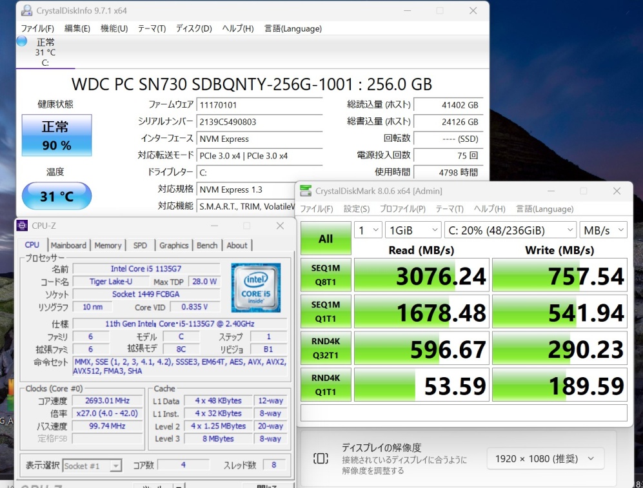643x488 pixels.
Task: Click the 757.54 sequential write result
Action: click(560, 275)
